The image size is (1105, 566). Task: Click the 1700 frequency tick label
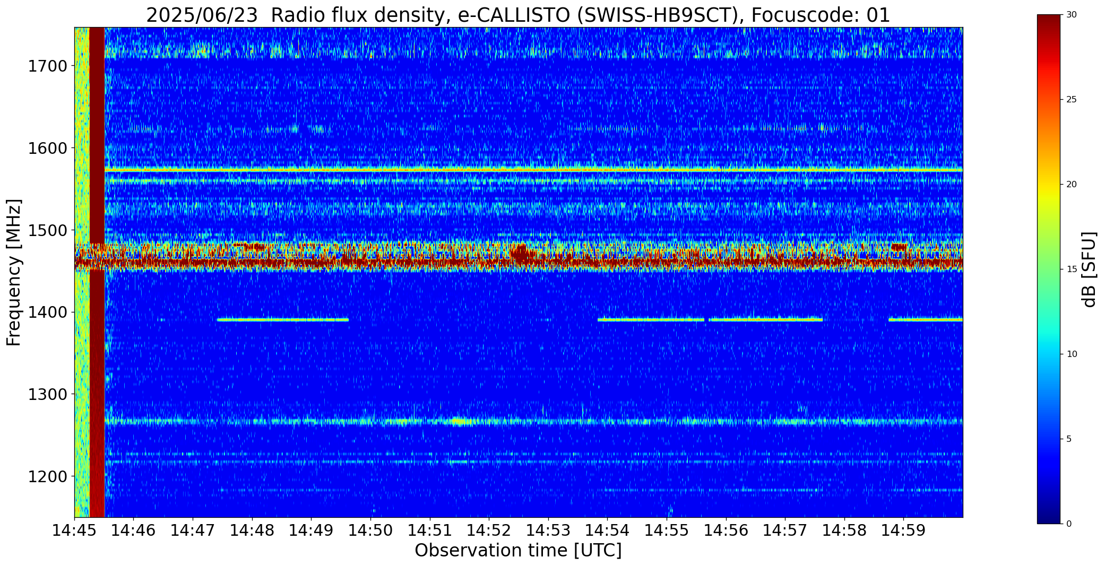pos(48,66)
